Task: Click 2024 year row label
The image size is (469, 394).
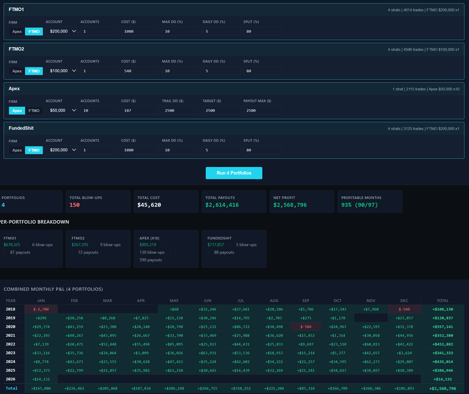Action: pos(11,362)
